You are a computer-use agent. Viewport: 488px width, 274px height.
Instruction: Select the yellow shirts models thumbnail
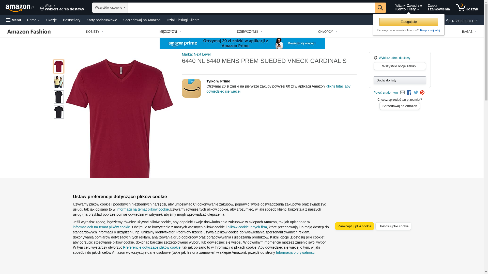(58, 82)
